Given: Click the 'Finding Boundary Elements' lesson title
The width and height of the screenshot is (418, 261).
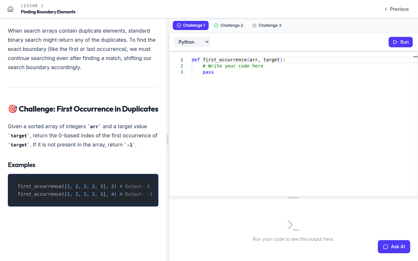Looking at the screenshot, I should 48,12.
